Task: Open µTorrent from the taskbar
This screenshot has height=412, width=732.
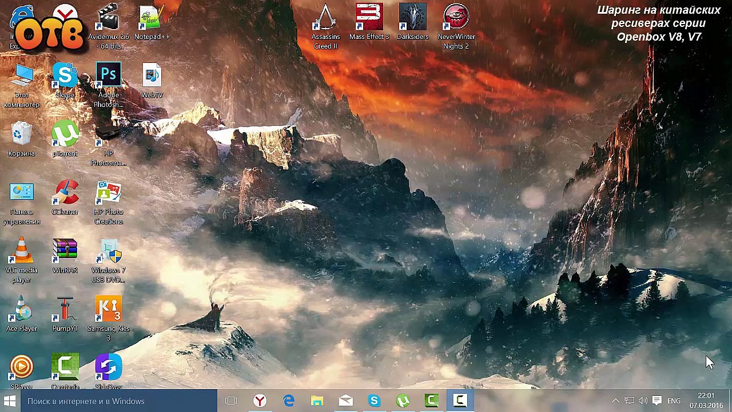Action: (403, 401)
